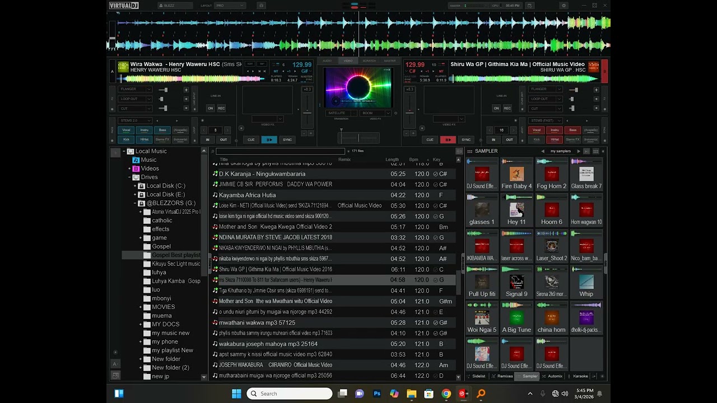Open the STEMS (FAST) pads dropdown
This screenshot has width=717, height=403.
point(546,120)
